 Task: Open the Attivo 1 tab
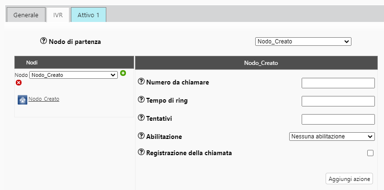[x=89, y=15]
